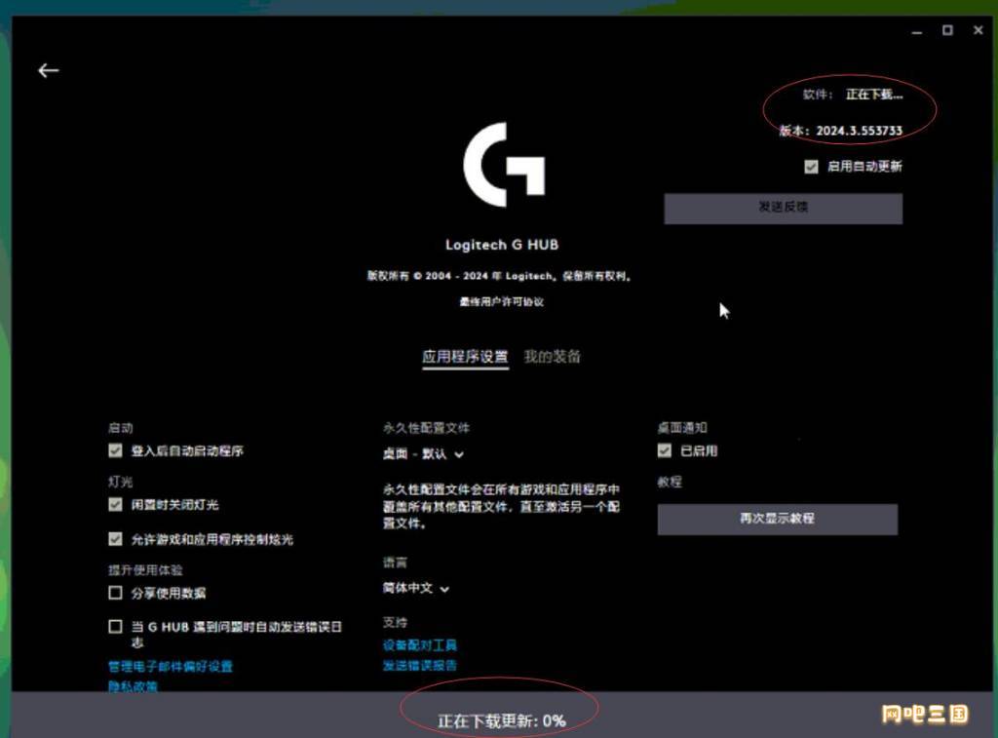Click the 正在下载更新: 0% status text
The image size is (998, 738).
tap(502, 720)
